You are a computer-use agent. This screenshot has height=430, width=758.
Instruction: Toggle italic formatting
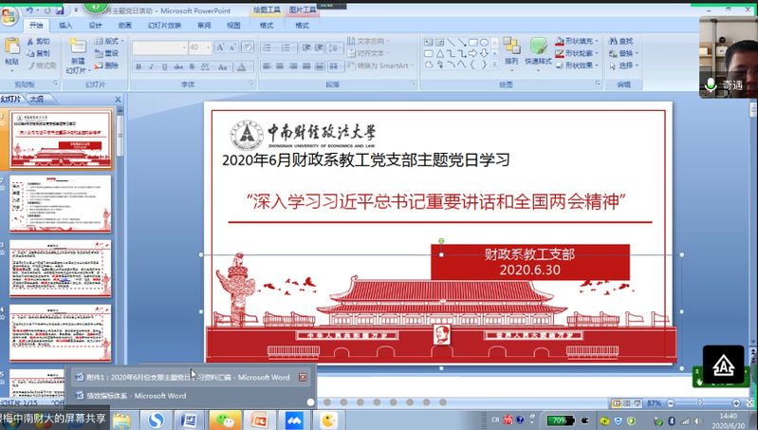tap(151, 66)
